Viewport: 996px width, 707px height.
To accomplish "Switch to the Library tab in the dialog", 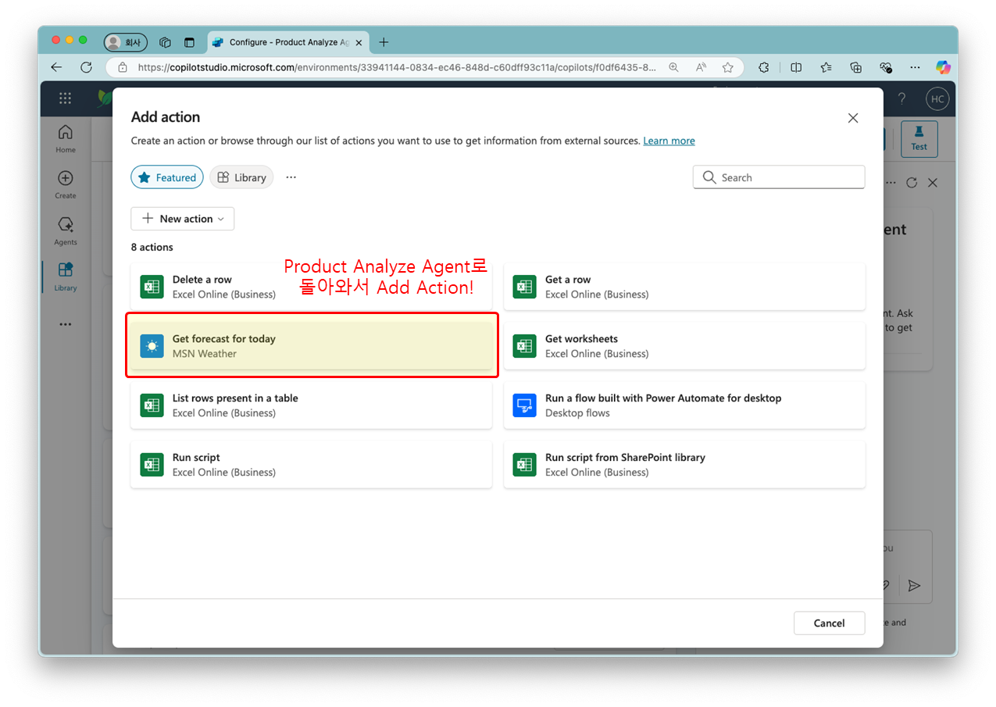I will pos(241,177).
